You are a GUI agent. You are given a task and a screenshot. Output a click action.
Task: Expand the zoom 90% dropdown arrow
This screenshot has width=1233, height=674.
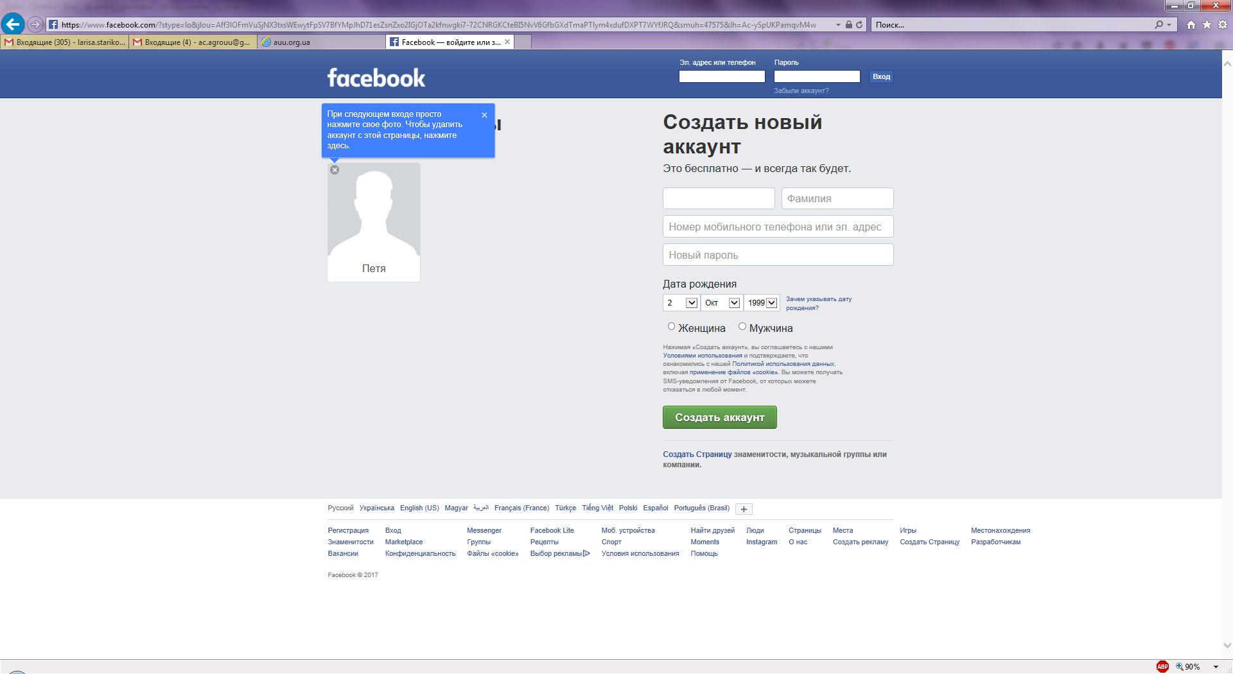point(1216,667)
